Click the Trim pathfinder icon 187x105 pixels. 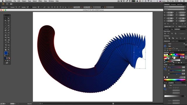pos(169,38)
